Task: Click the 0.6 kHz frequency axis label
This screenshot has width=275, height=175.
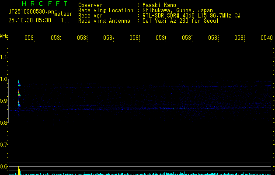Action: pos(4,167)
